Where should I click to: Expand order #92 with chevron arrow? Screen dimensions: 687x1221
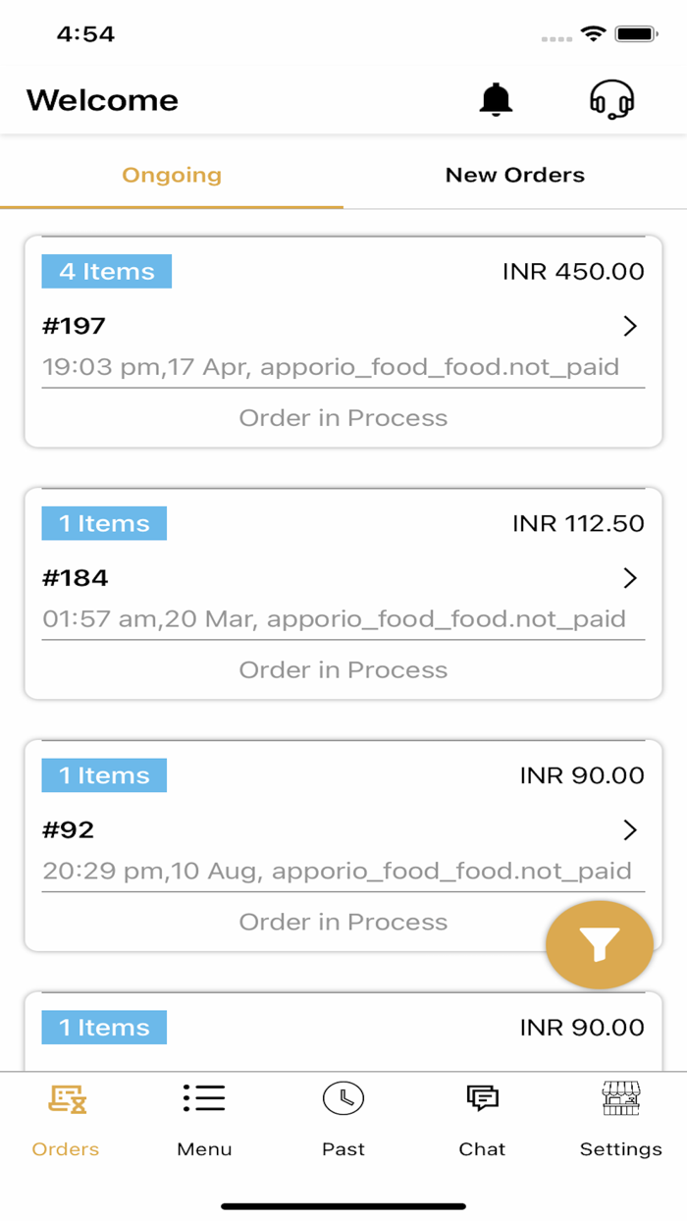tap(630, 830)
